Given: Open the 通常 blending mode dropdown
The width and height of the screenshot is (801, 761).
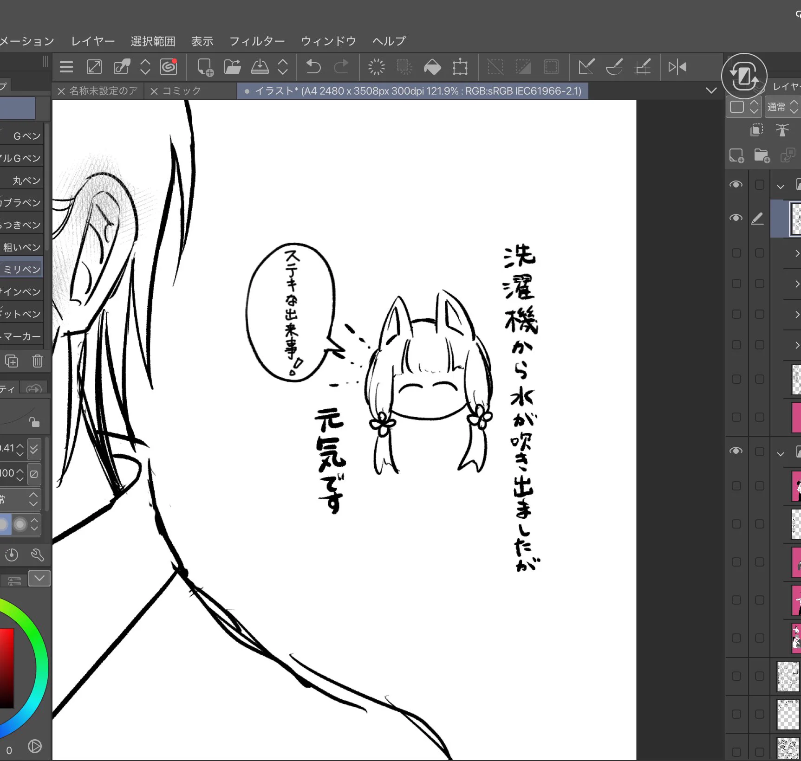Looking at the screenshot, I should pos(782,107).
